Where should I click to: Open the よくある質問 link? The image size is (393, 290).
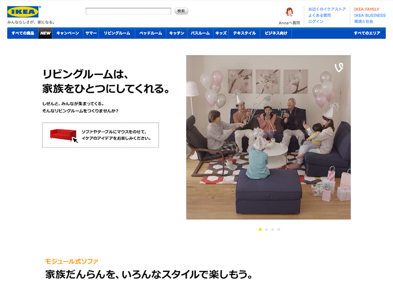pyautogui.click(x=319, y=15)
